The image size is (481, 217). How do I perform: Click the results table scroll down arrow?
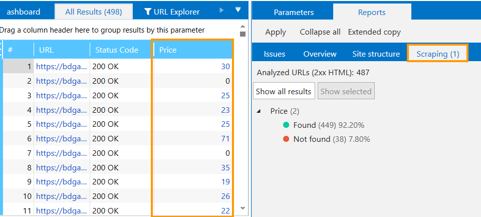click(243, 208)
